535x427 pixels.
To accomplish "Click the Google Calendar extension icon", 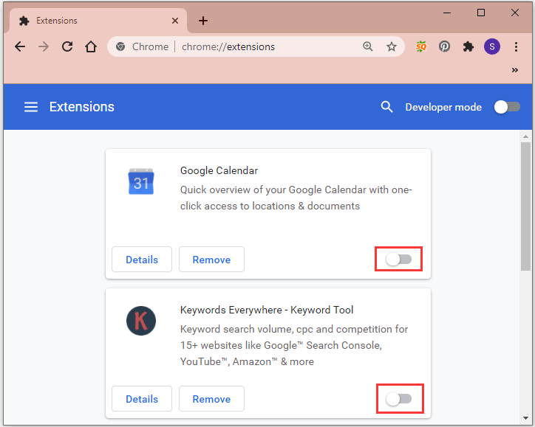I will click(141, 181).
